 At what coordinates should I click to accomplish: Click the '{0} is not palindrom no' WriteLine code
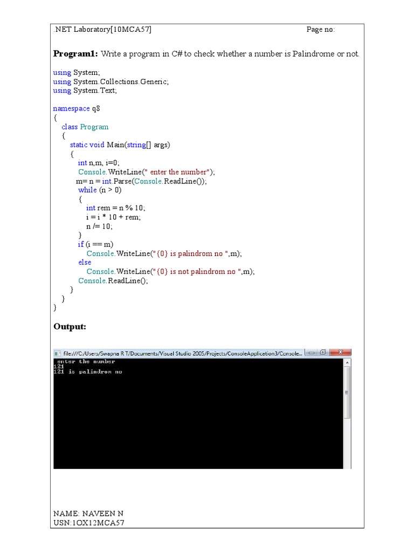tap(170, 272)
